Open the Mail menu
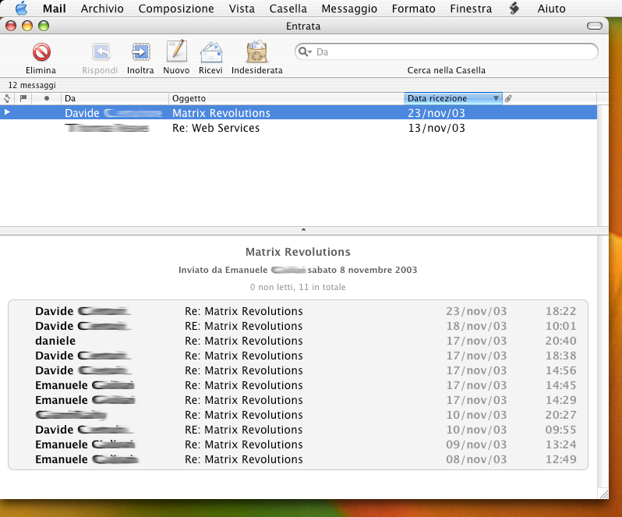This screenshot has height=517, width=622. (x=55, y=9)
